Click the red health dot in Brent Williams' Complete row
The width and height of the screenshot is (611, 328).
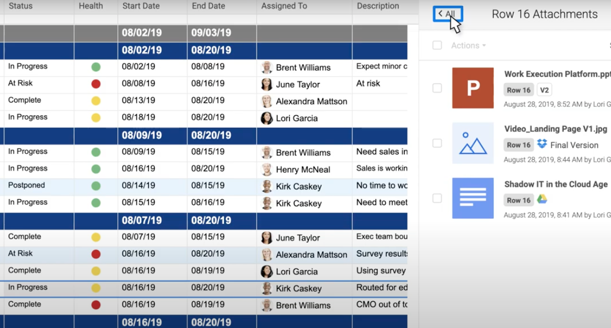point(96,305)
